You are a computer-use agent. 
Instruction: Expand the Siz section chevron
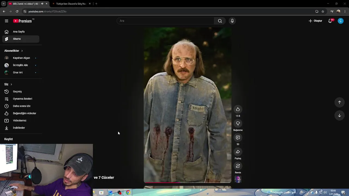(x=11, y=84)
